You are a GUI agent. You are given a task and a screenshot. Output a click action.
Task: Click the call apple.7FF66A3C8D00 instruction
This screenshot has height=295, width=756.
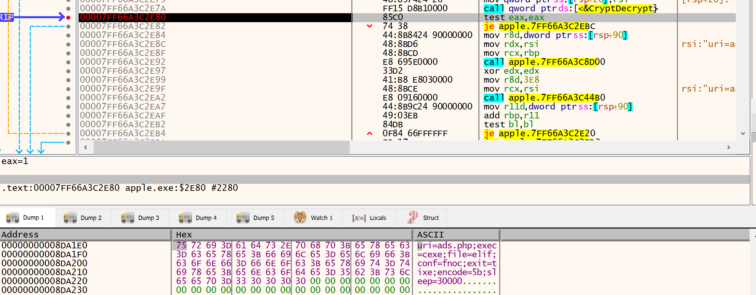[x=544, y=62]
